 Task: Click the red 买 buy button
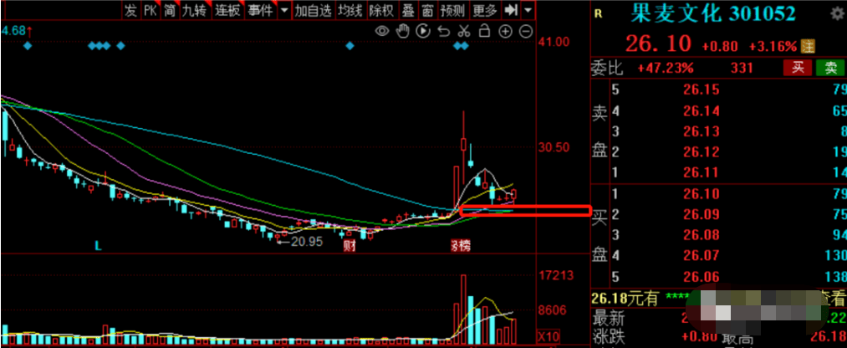coord(798,68)
